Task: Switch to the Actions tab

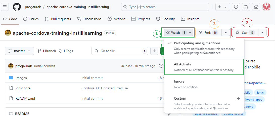Action: click(116, 19)
